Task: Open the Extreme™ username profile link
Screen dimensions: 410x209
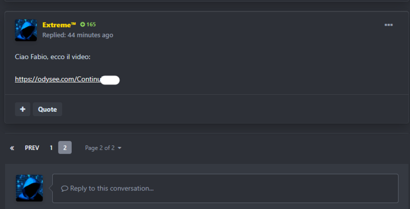Action: tap(59, 25)
